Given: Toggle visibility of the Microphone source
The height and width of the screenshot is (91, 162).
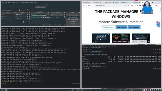Looking at the screenshot, I should click(x=28, y=19).
